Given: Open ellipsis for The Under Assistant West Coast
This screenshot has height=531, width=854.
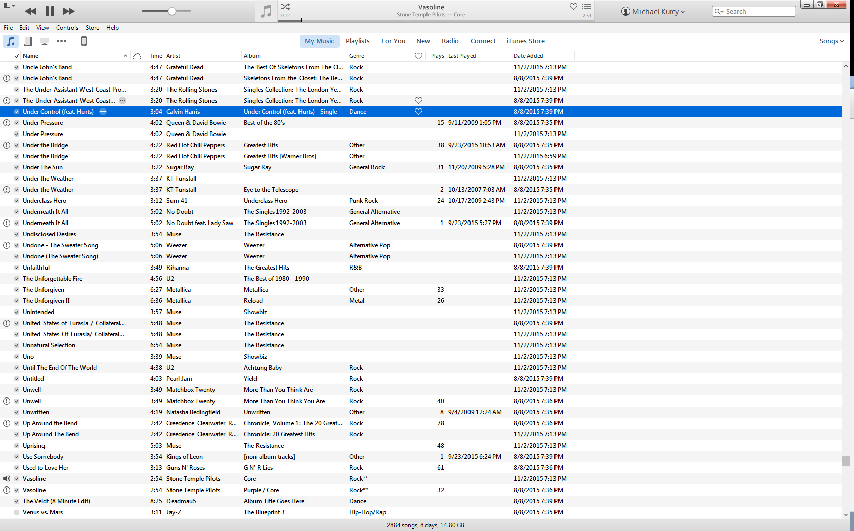Looking at the screenshot, I should (x=122, y=101).
